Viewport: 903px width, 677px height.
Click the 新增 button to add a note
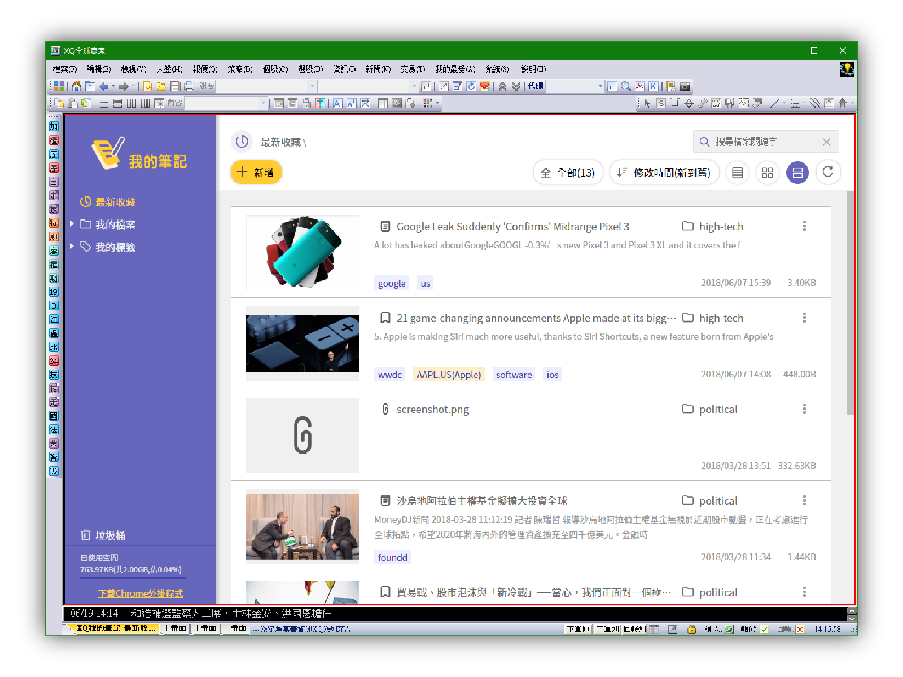click(256, 173)
